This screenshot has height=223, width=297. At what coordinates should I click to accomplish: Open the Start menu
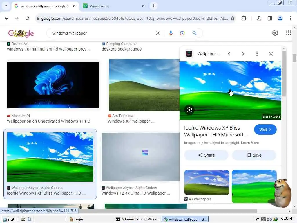[8, 219]
